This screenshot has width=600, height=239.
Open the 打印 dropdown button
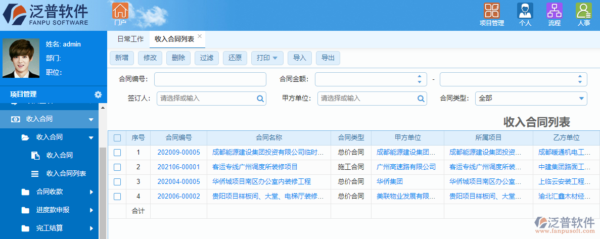click(x=267, y=58)
